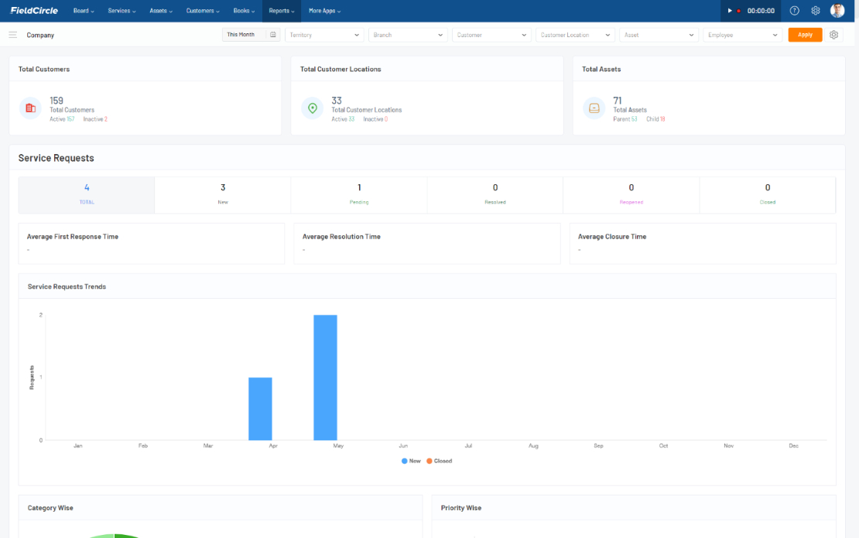Image resolution: width=859 pixels, height=538 pixels.
Task: Click the red record dot in timer
Action: tap(738, 10)
